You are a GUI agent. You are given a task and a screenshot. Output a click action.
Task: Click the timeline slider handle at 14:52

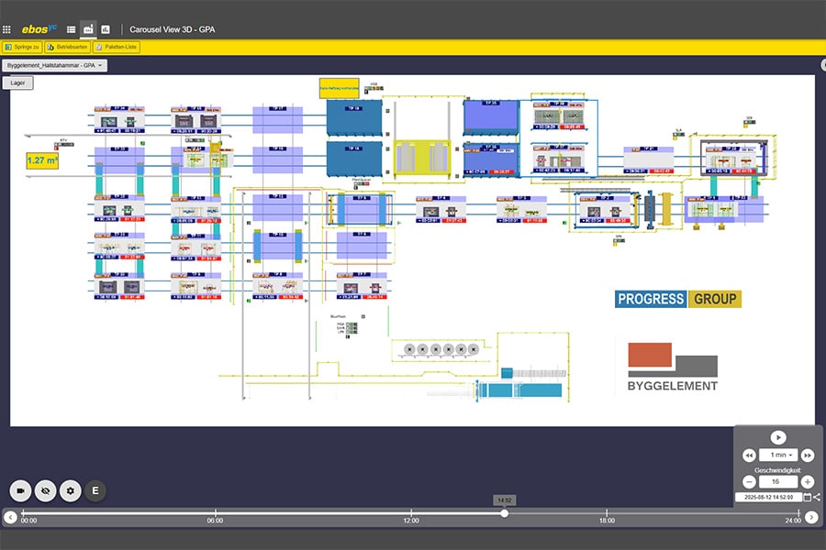(504, 513)
